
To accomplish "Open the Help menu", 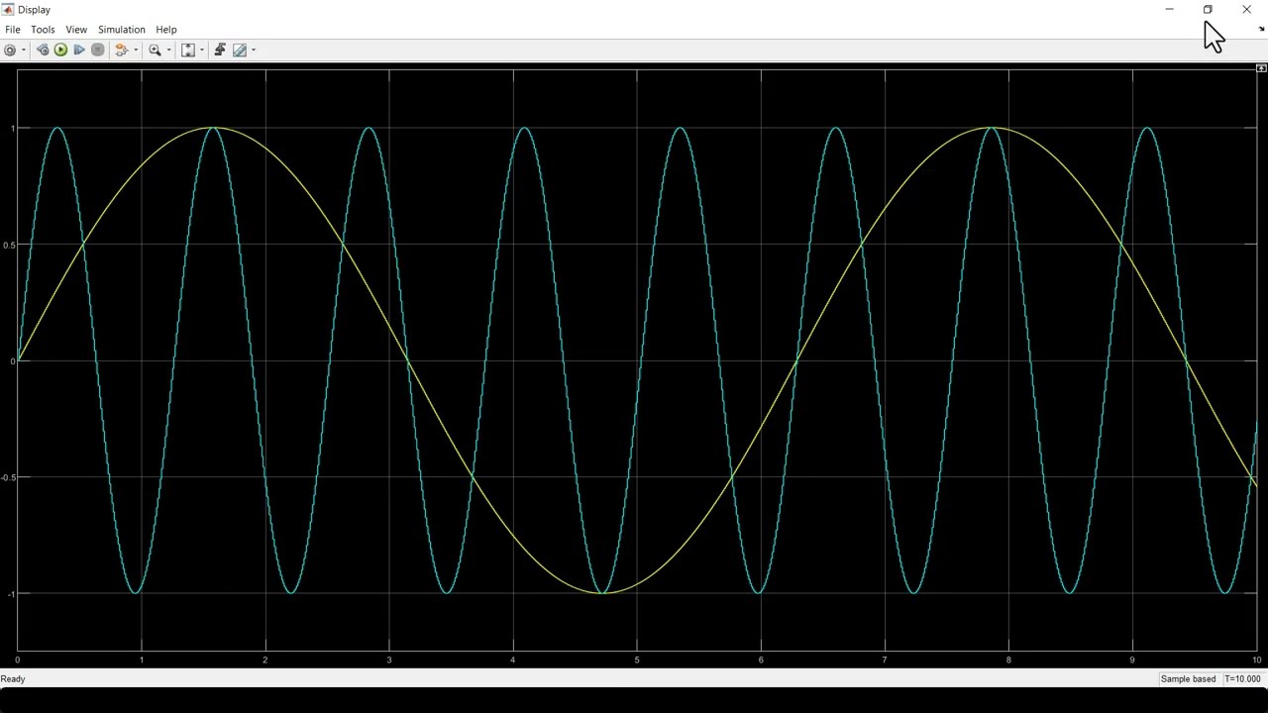I will pos(166,30).
